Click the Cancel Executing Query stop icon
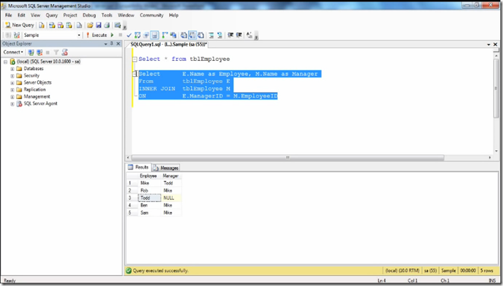This screenshot has height=286, width=503. tap(120, 35)
